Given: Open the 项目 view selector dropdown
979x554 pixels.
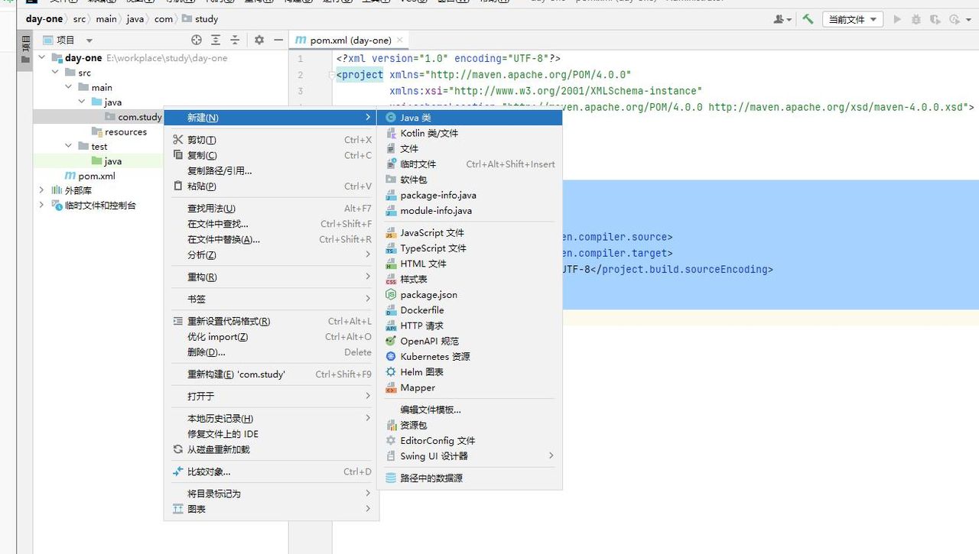Looking at the screenshot, I should [67, 40].
